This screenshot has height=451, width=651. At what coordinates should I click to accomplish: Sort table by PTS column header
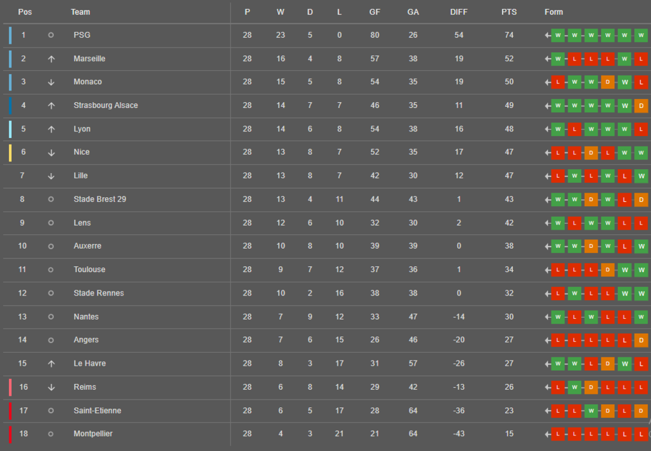point(509,12)
